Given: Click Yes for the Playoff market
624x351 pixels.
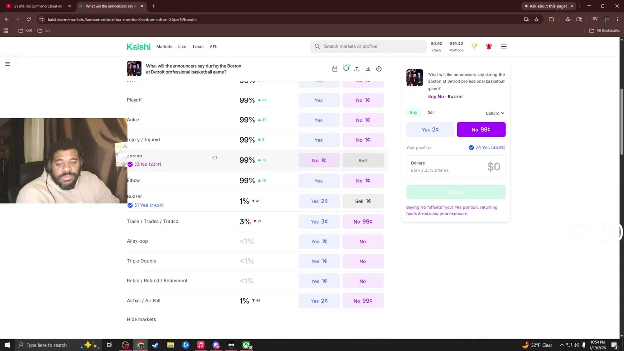Looking at the screenshot, I should (x=319, y=100).
